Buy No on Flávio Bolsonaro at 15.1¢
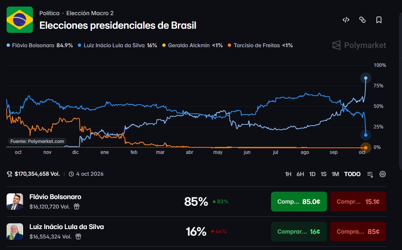The height and width of the screenshot is (250, 402). 358,202
